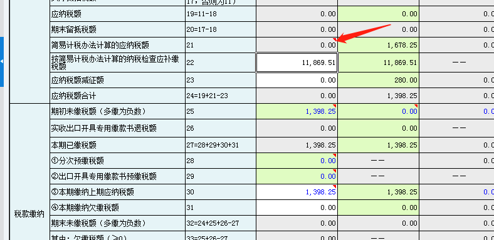The image size is (494, 240).
Task: Select the white 0.00 input cell in row 23
Action: click(x=297, y=80)
